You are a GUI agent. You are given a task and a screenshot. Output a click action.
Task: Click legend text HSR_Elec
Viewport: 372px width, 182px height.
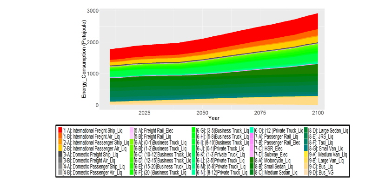coord(273,148)
